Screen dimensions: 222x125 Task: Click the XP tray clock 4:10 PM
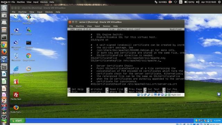(217, 120)
